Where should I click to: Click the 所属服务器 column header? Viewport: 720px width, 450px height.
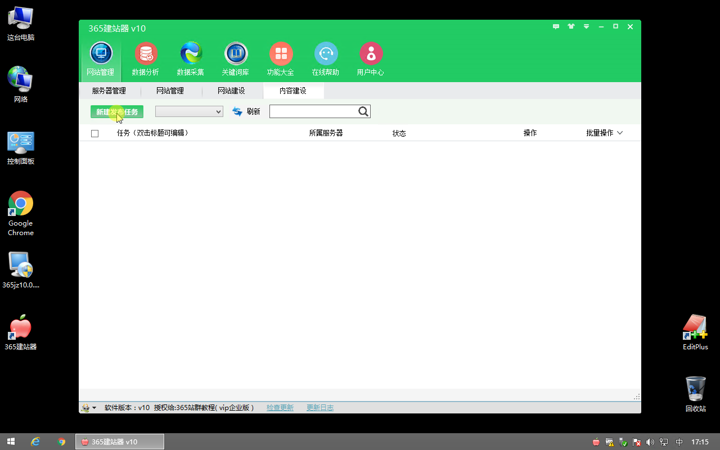pos(326,133)
